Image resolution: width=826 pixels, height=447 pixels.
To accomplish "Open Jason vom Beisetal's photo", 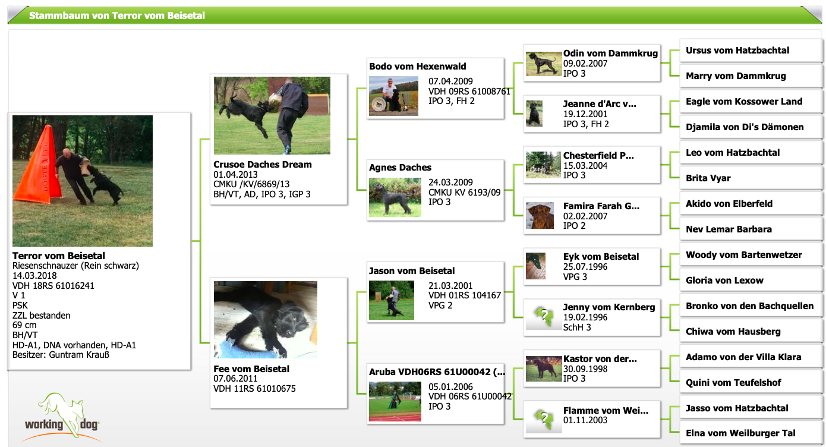I will 392,300.
